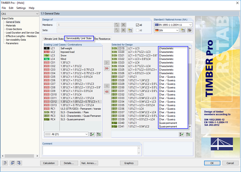Remove the selected case with the left arrow
The width and height of the screenshot is (241, 172).
tap(107, 86)
